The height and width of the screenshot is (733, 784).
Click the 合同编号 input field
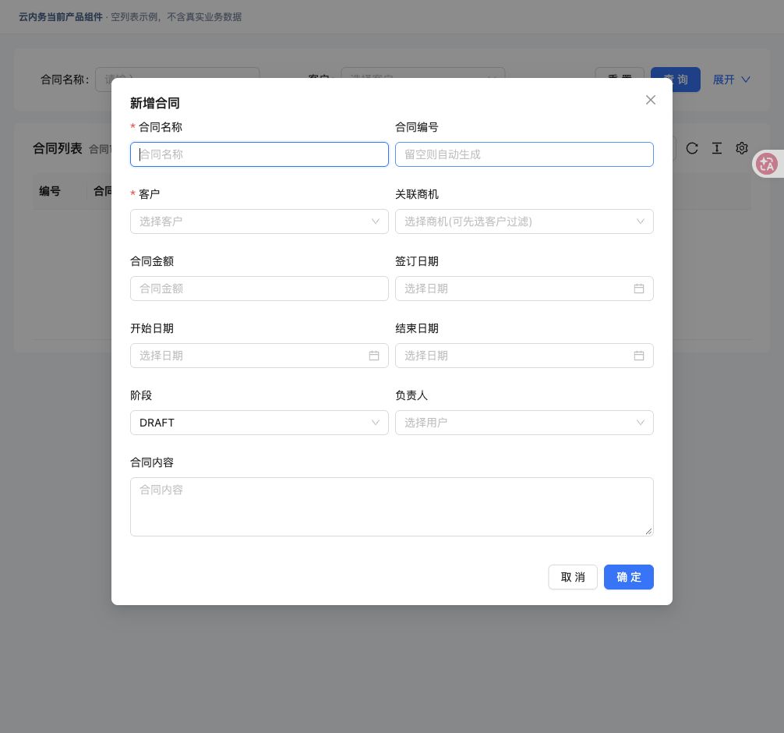click(x=524, y=154)
